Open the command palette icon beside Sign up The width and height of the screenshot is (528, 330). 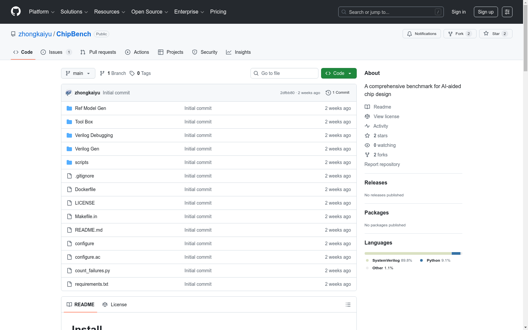click(507, 12)
